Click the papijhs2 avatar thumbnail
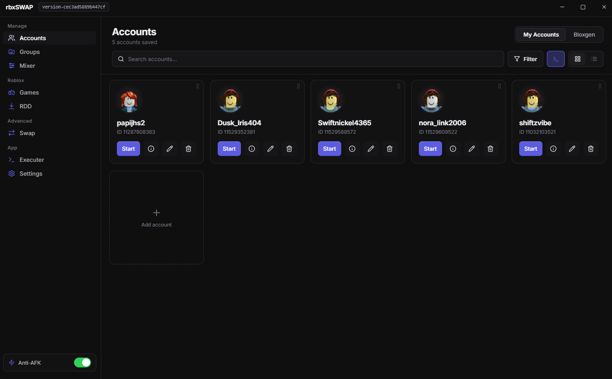Image resolution: width=612 pixels, height=379 pixels. pos(129,100)
